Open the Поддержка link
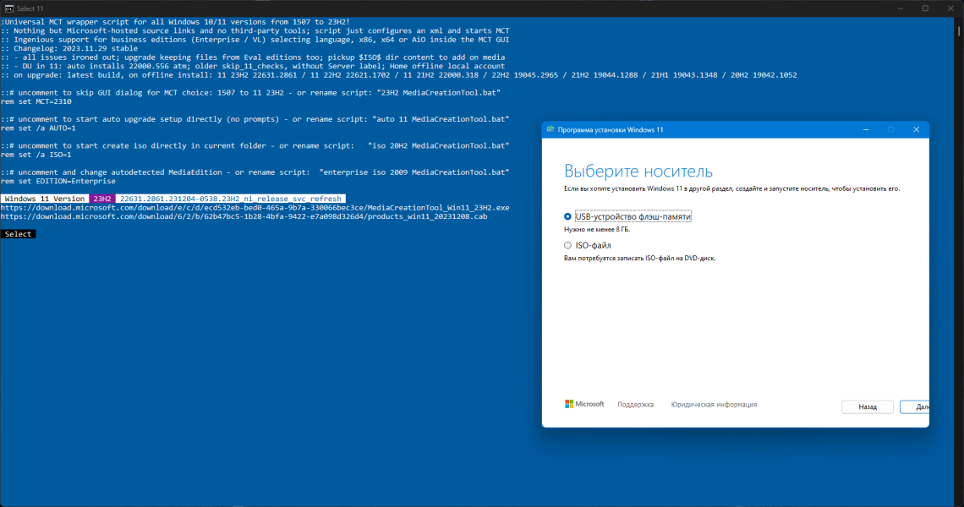 [x=635, y=405]
